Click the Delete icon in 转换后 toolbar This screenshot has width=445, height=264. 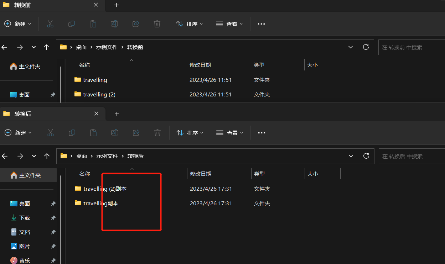(157, 133)
